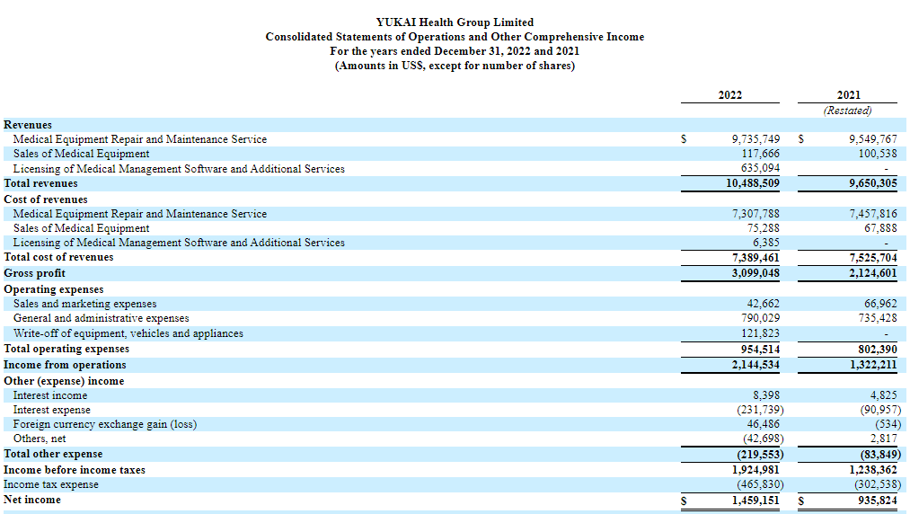
Task: Click the licensing cost 6,385
Action: [766, 243]
